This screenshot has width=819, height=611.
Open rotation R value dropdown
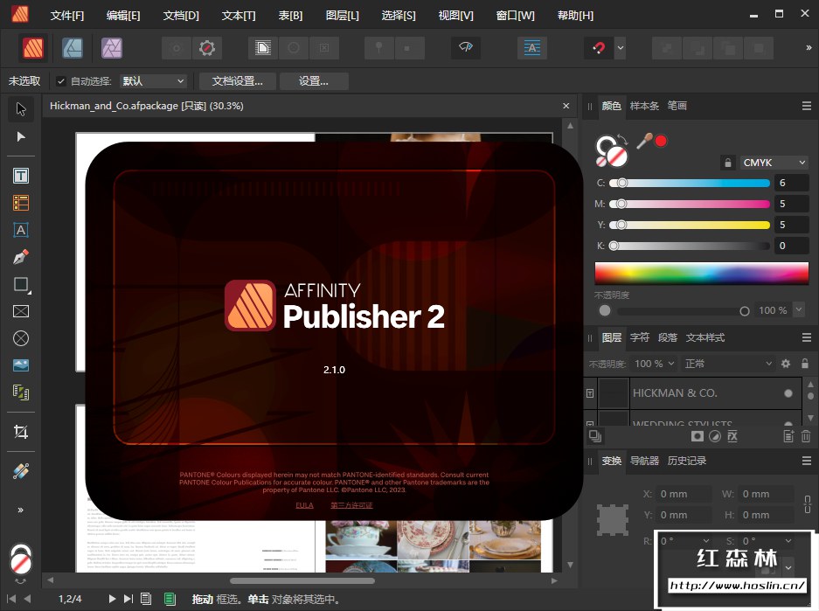point(706,540)
